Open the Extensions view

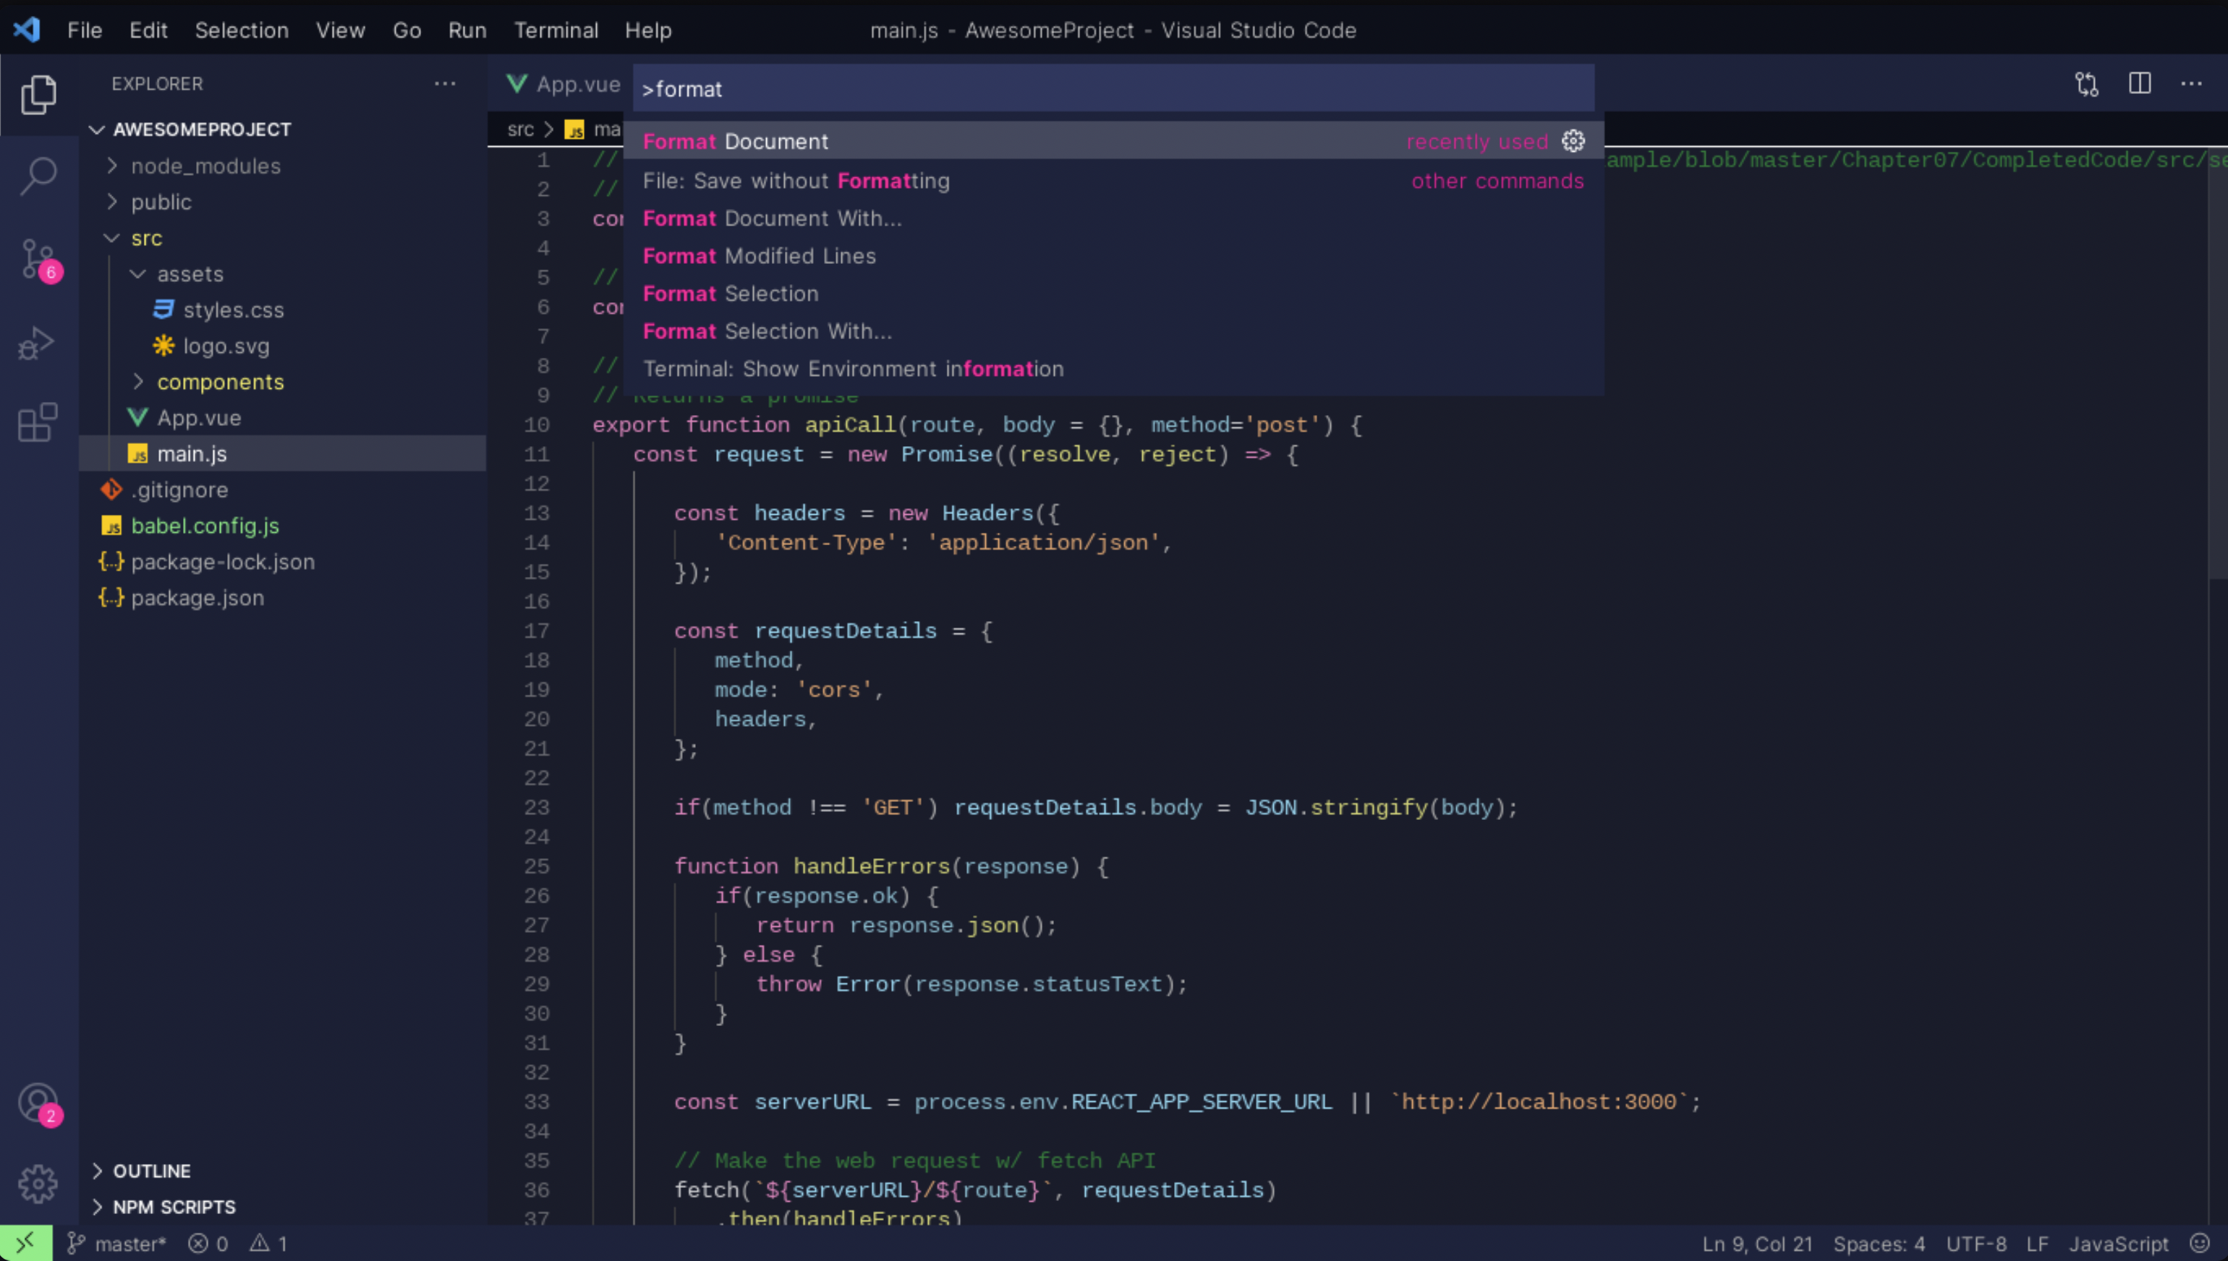click(x=38, y=423)
